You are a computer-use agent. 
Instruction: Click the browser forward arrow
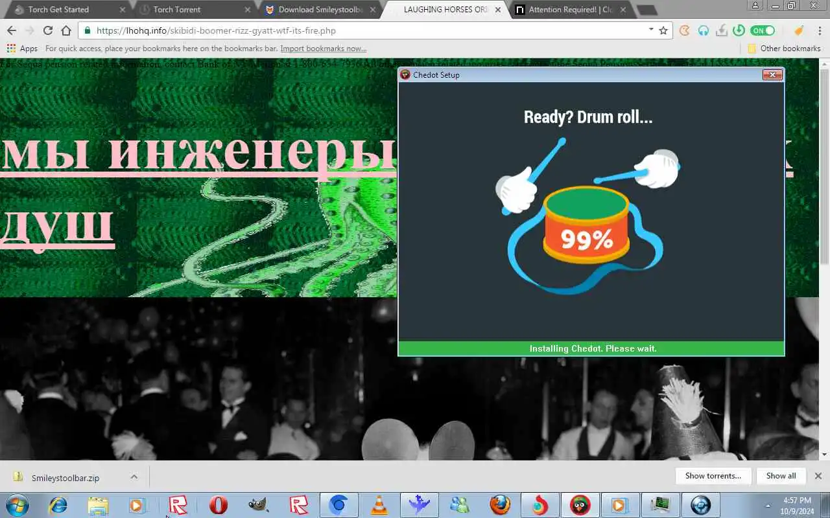29,30
